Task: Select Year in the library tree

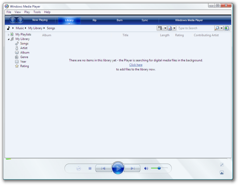Action: coord(23,61)
